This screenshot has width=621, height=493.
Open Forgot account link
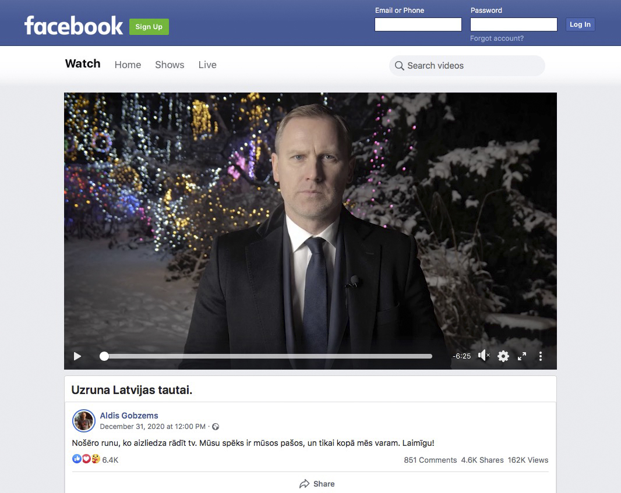click(x=497, y=38)
